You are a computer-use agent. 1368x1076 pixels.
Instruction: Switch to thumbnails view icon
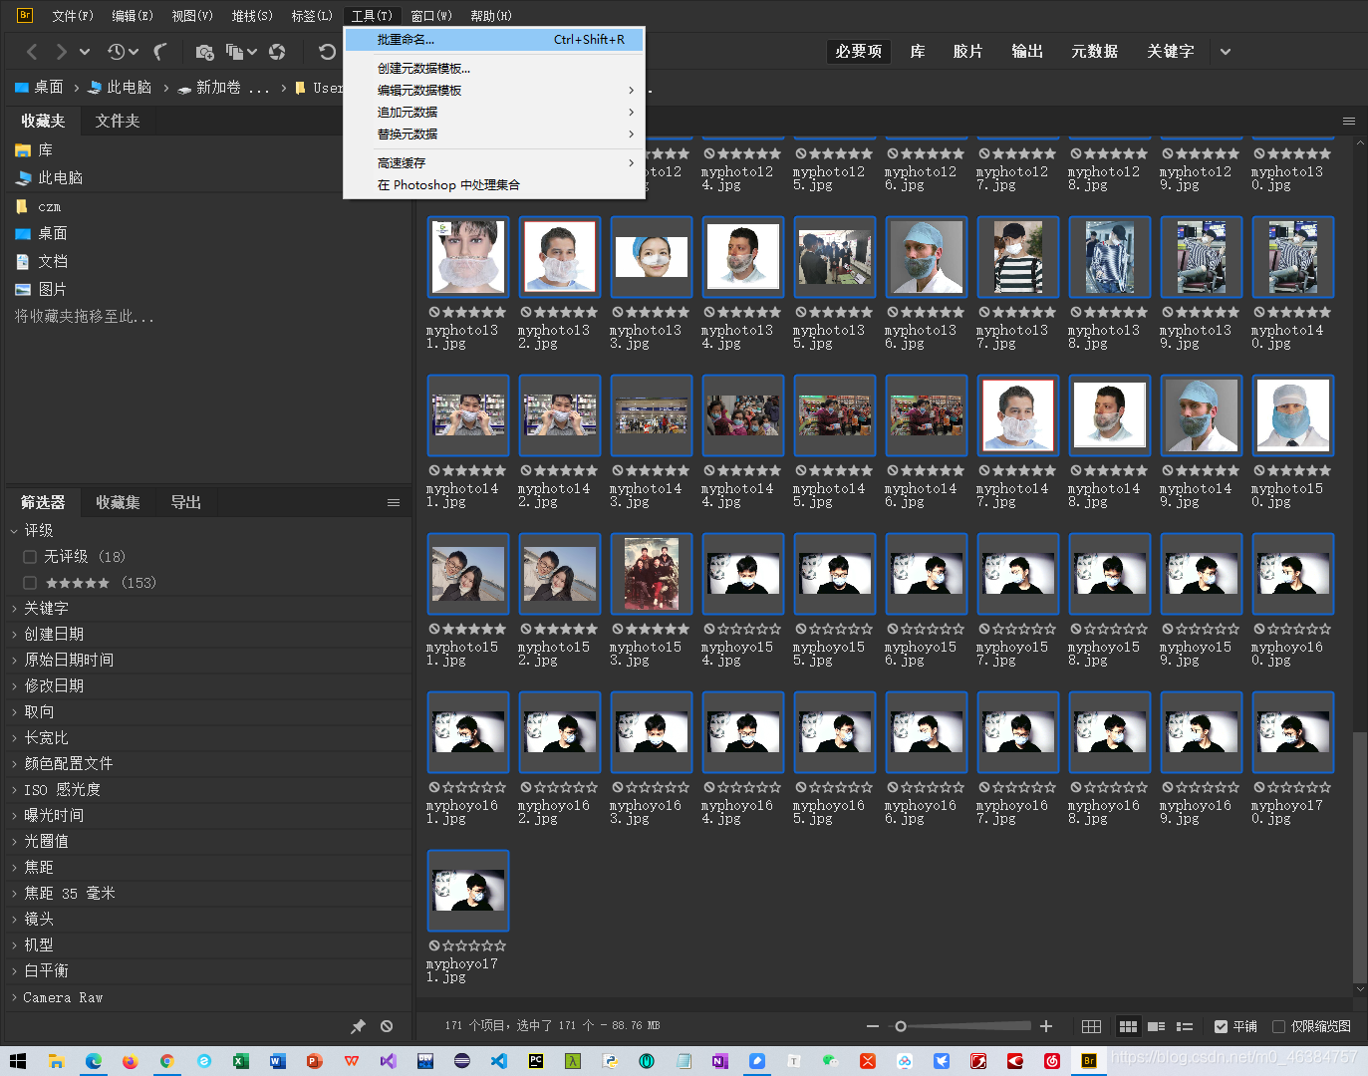(x=1128, y=1026)
